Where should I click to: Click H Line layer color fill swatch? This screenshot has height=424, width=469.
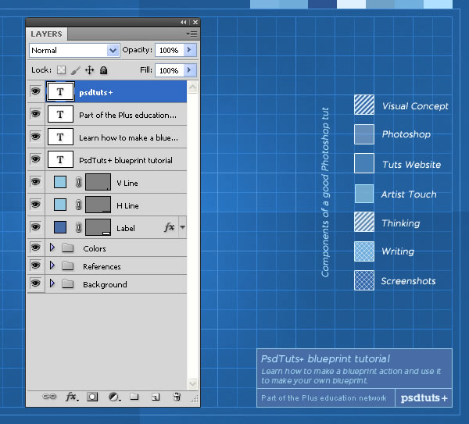(x=60, y=205)
